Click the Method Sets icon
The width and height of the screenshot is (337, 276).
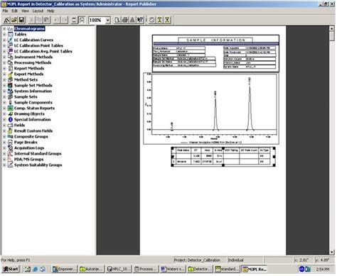(x=10, y=79)
